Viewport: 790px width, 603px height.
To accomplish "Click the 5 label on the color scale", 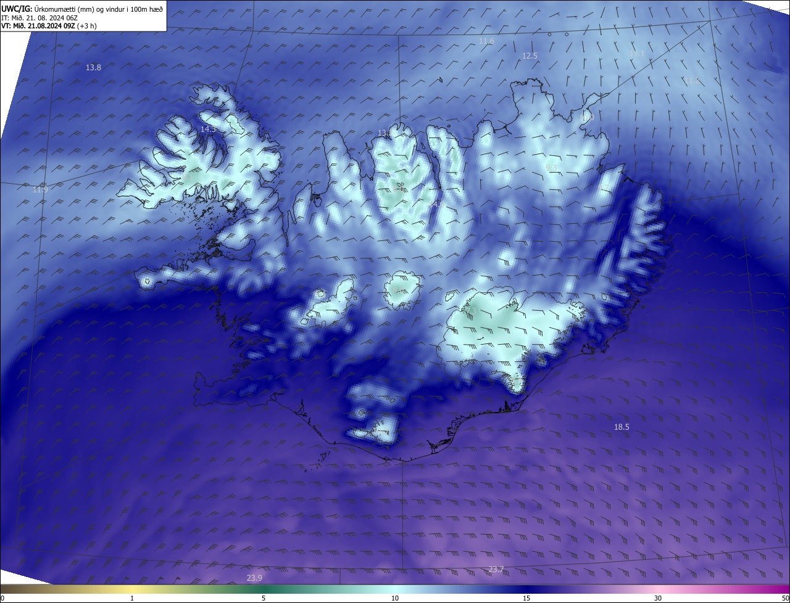I will [x=264, y=599].
